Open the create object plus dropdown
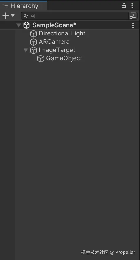The height and width of the screenshot is (260, 140). [x=9, y=16]
